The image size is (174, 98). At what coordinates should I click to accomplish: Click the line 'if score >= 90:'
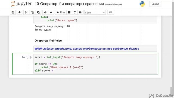pyautogui.click(x=46, y=64)
